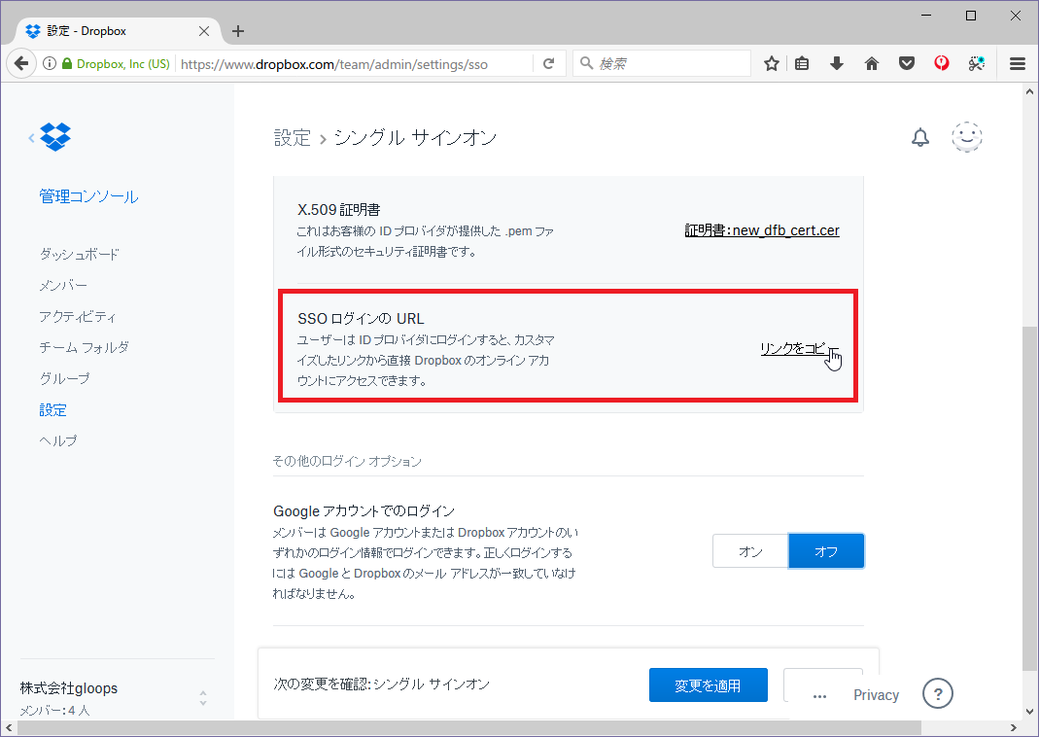Image resolution: width=1039 pixels, height=737 pixels.
Task: Click the green padlock security icon
Action: coord(67,63)
